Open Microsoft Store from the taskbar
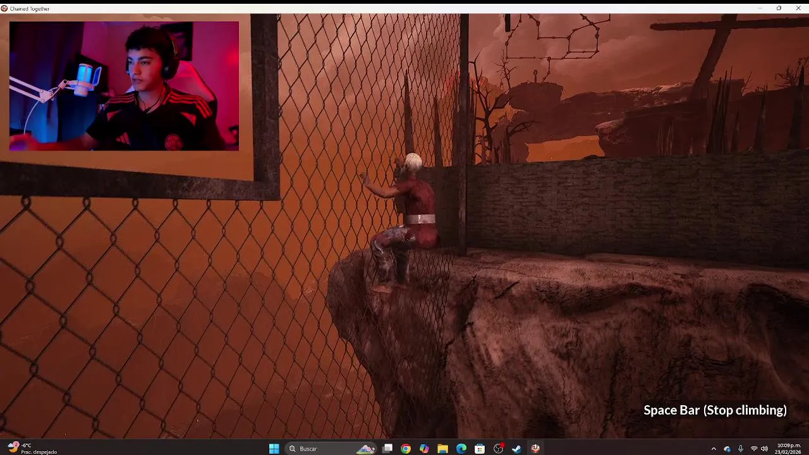 coord(480,449)
